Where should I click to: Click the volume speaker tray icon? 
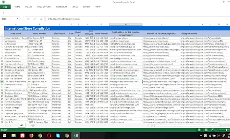pos(218,136)
